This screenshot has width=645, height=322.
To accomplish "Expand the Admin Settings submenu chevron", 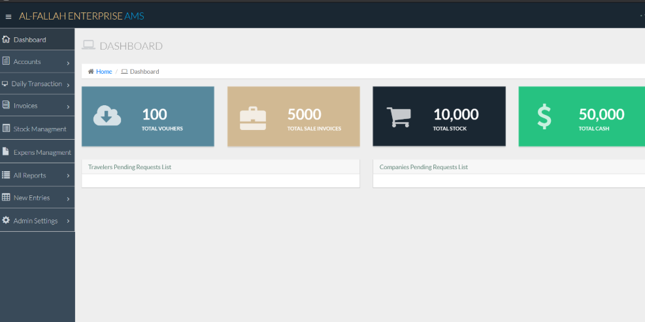I will click(68, 221).
